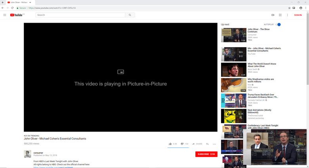309x168 pixels.
Task: Open a new browser tab
Action: point(2,2)
